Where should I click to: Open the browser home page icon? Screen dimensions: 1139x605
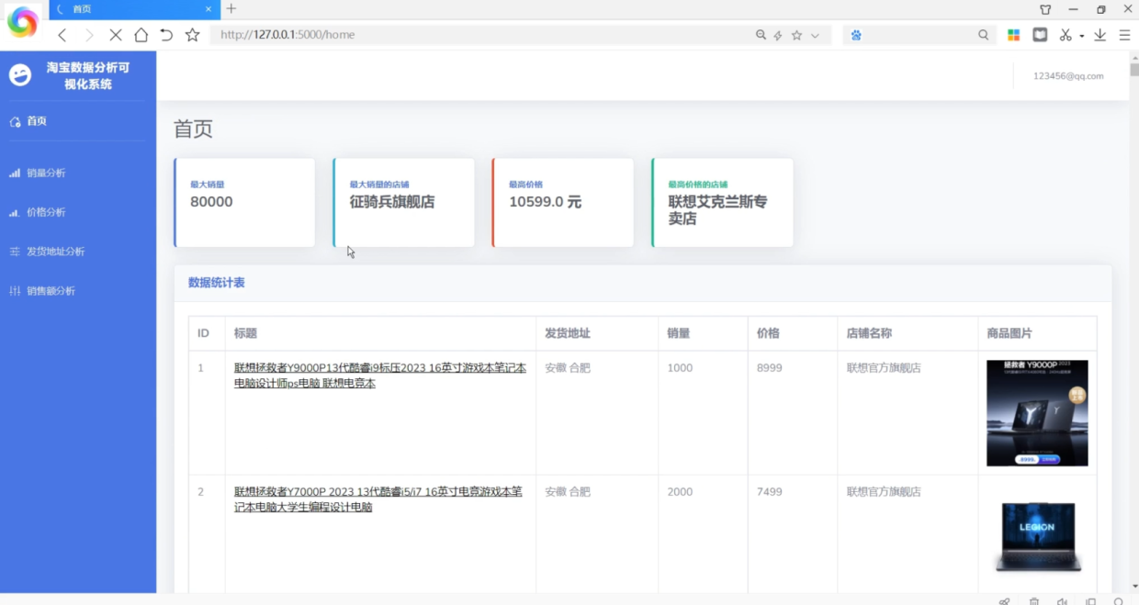141,35
